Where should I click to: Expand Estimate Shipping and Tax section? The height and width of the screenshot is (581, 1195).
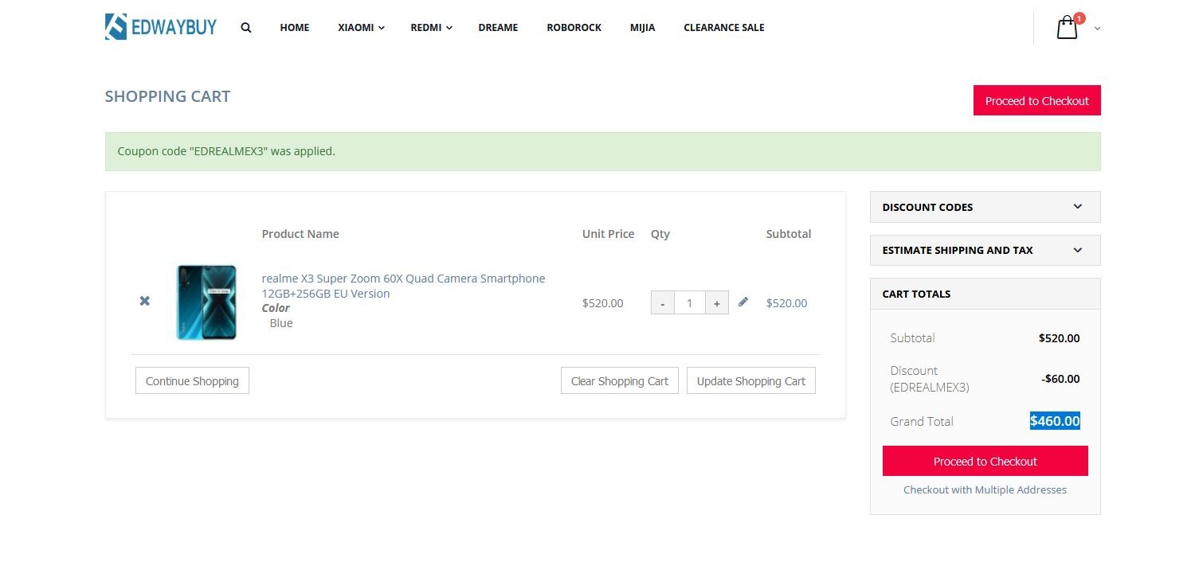[x=985, y=250]
